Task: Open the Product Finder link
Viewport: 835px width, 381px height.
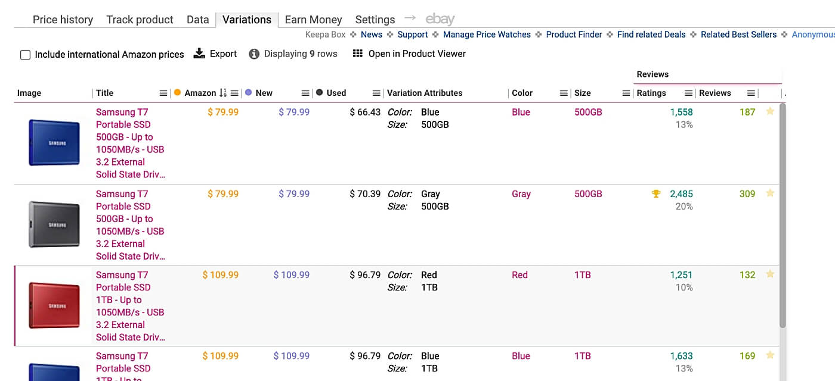Action: tap(574, 35)
